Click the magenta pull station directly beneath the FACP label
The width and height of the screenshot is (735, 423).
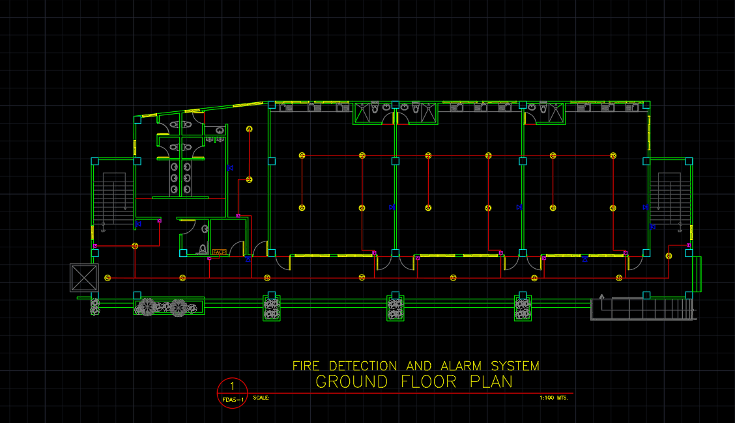click(x=209, y=258)
